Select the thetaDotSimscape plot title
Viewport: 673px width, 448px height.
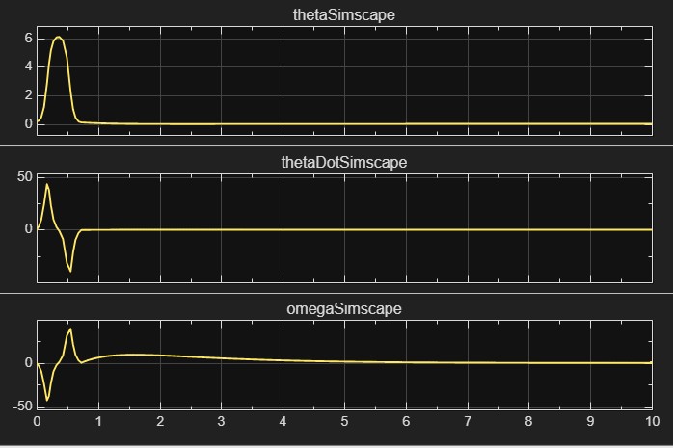[x=344, y=162]
